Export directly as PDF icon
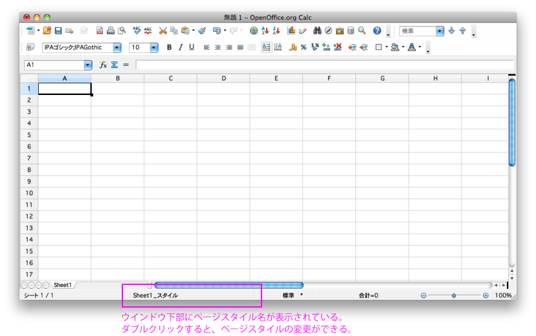This screenshot has width=536, height=336. 100,31
